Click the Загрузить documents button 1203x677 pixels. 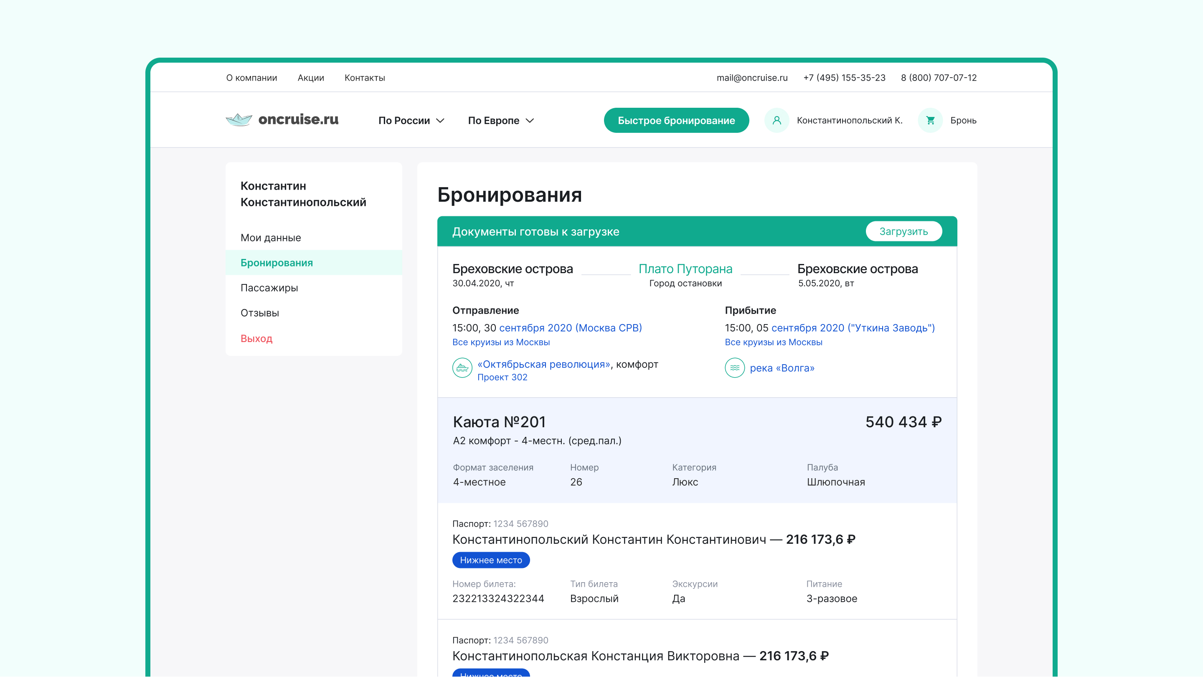[x=904, y=231]
